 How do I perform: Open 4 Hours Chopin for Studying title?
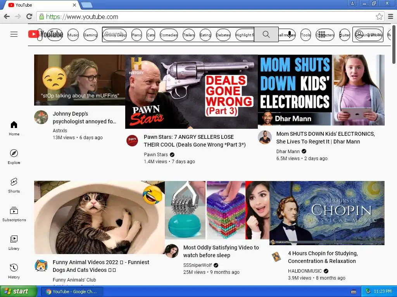click(323, 257)
